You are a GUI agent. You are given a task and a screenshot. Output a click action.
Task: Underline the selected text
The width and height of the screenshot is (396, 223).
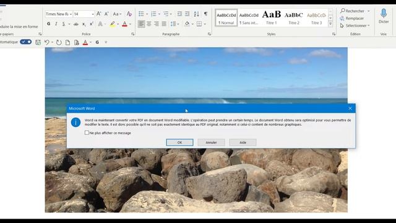click(64, 24)
